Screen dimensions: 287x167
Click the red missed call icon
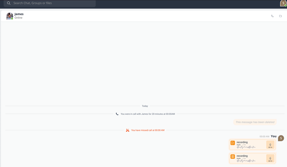click(x=127, y=130)
